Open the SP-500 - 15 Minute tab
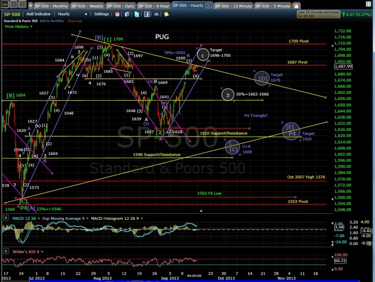 (233, 6)
